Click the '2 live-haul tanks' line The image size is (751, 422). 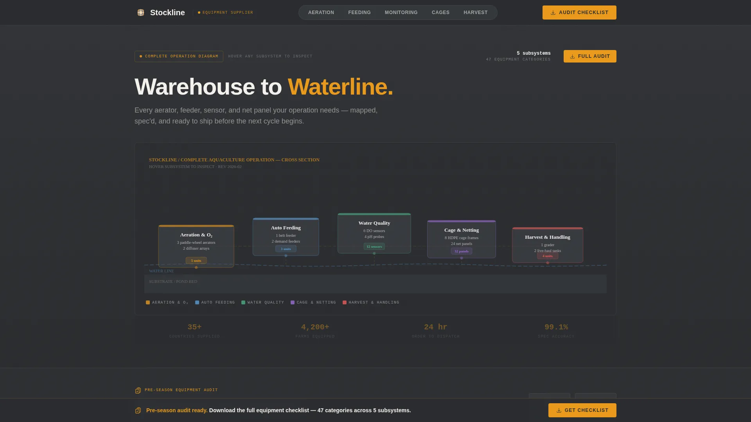(x=548, y=251)
